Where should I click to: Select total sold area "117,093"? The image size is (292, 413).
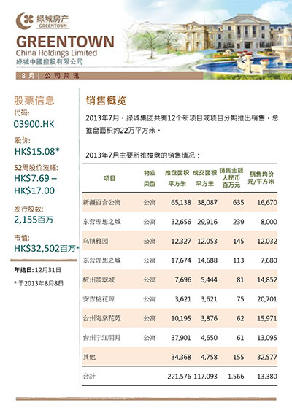tap(206, 376)
